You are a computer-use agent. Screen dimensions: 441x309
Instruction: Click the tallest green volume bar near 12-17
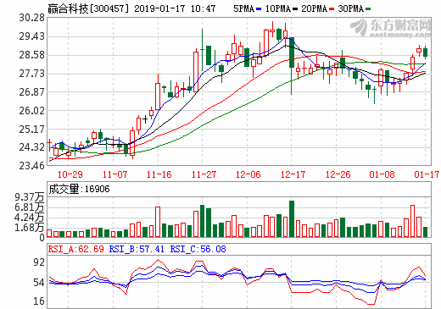pos(292,218)
